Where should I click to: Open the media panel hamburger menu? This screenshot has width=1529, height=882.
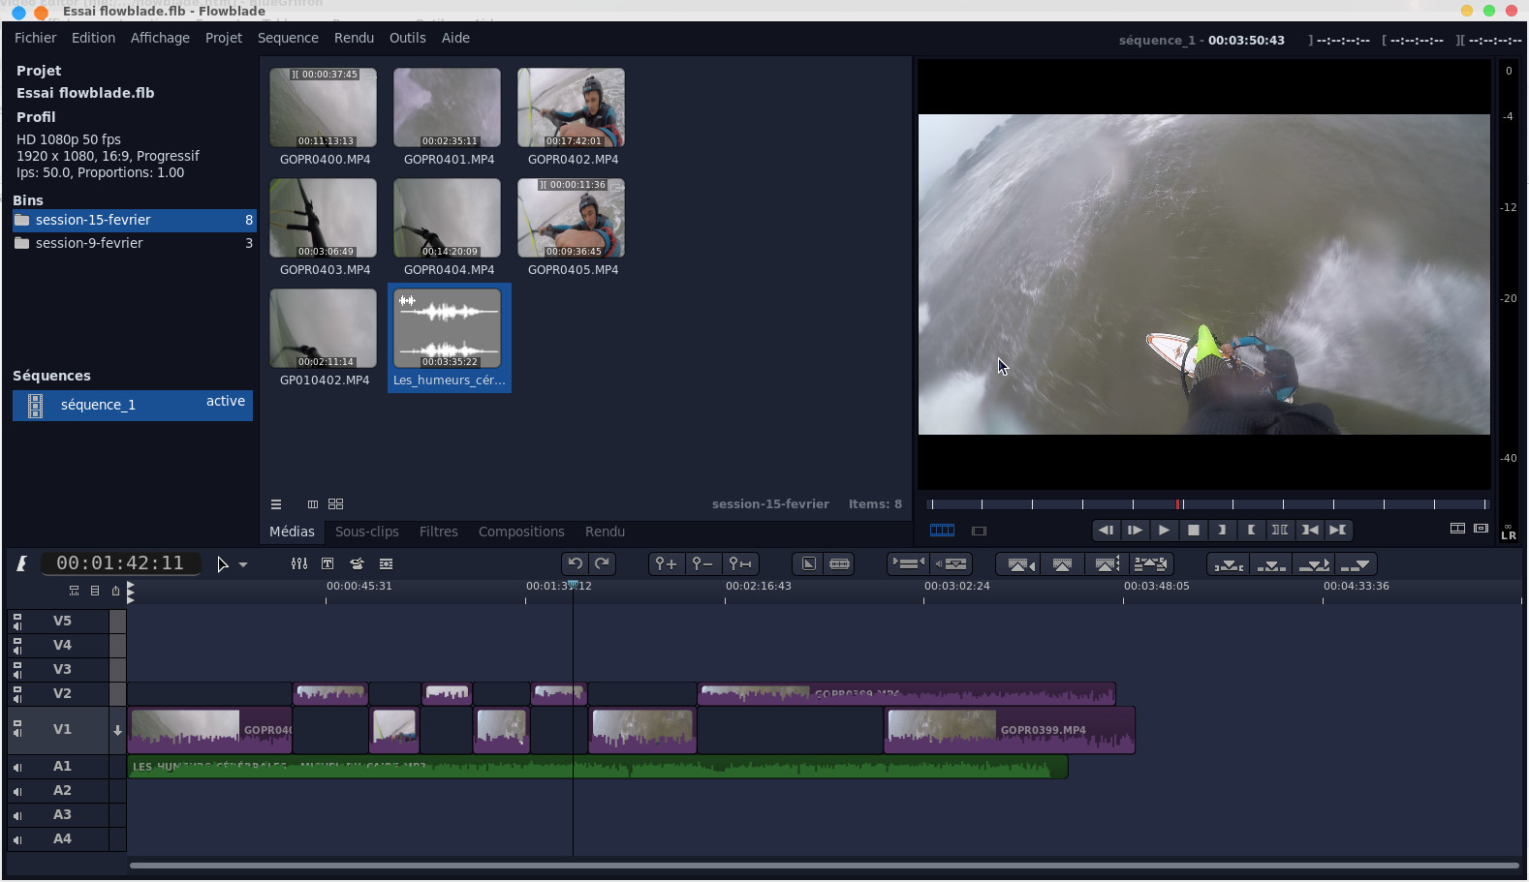pos(276,504)
